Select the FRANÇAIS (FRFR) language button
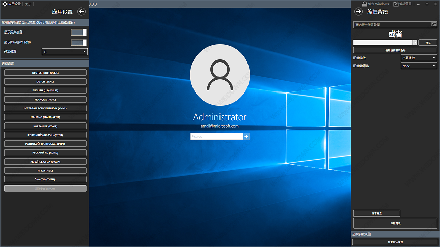 pyautogui.click(x=45, y=100)
